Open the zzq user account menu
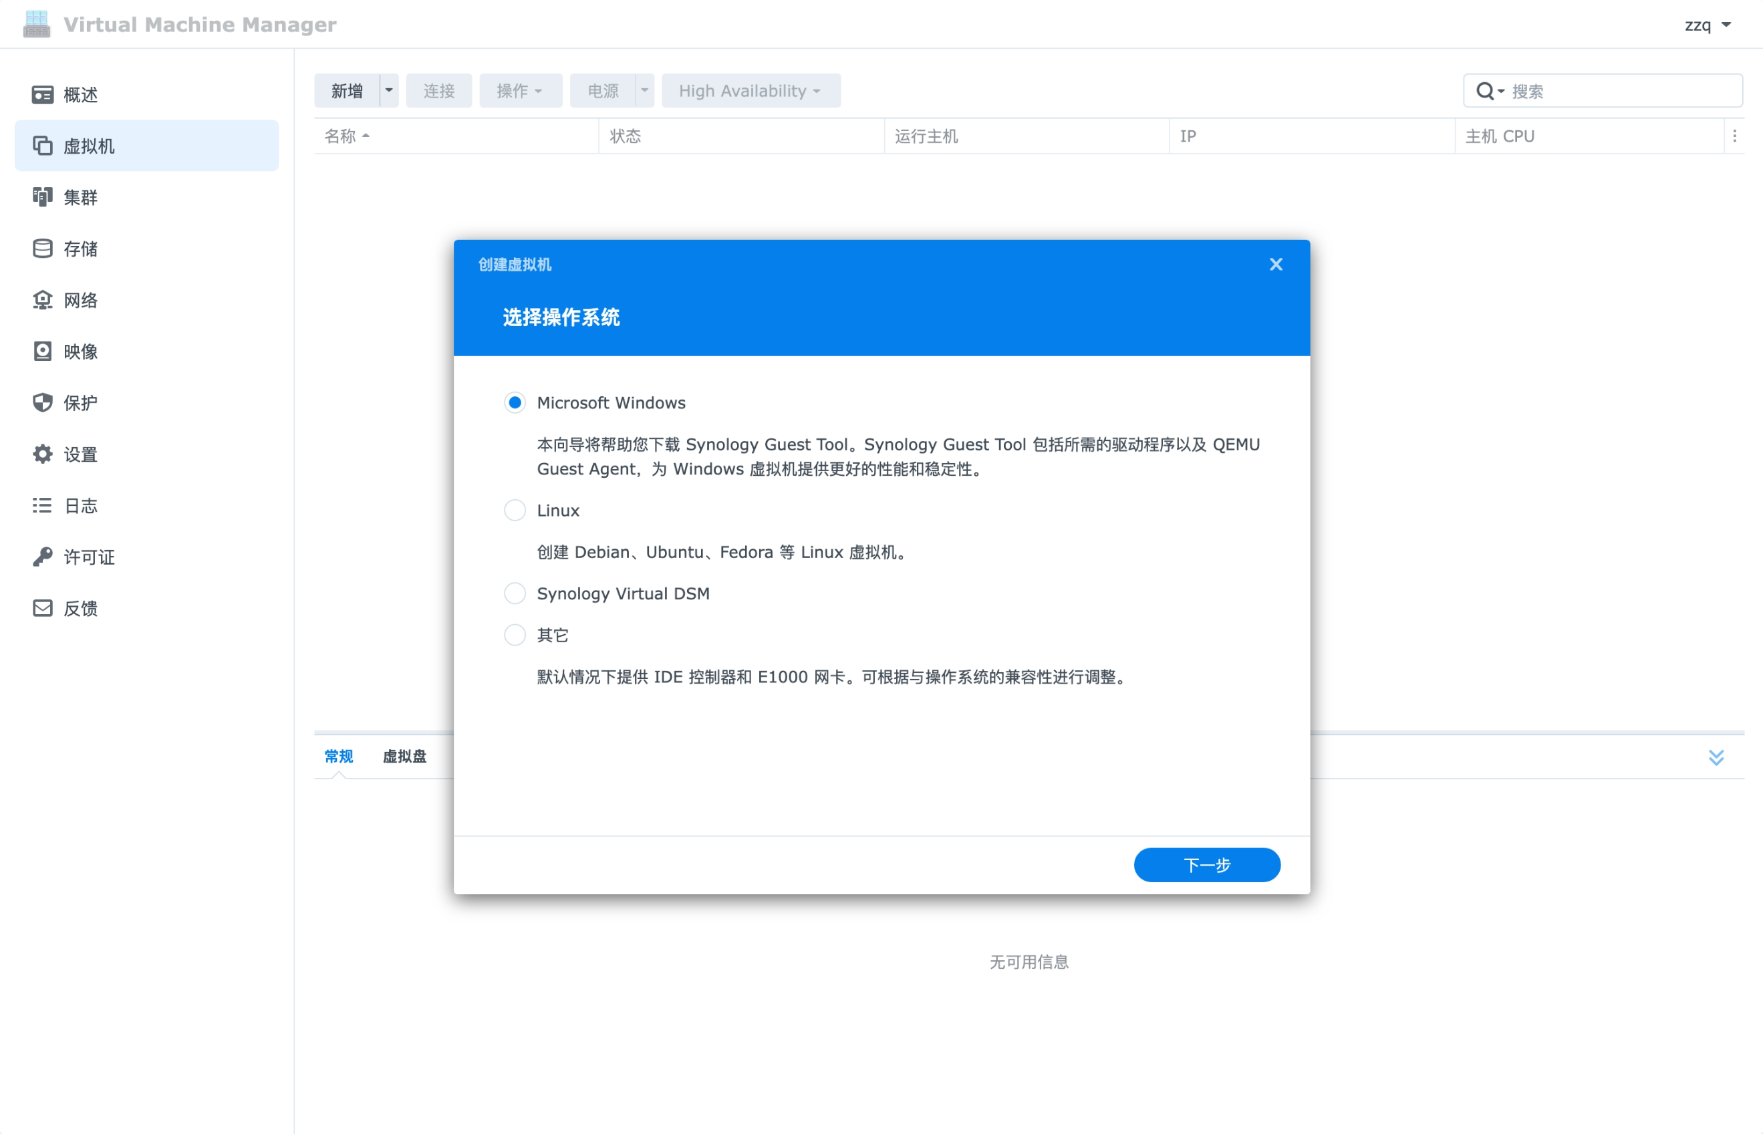The height and width of the screenshot is (1134, 1763). pyautogui.click(x=1707, y=25)
